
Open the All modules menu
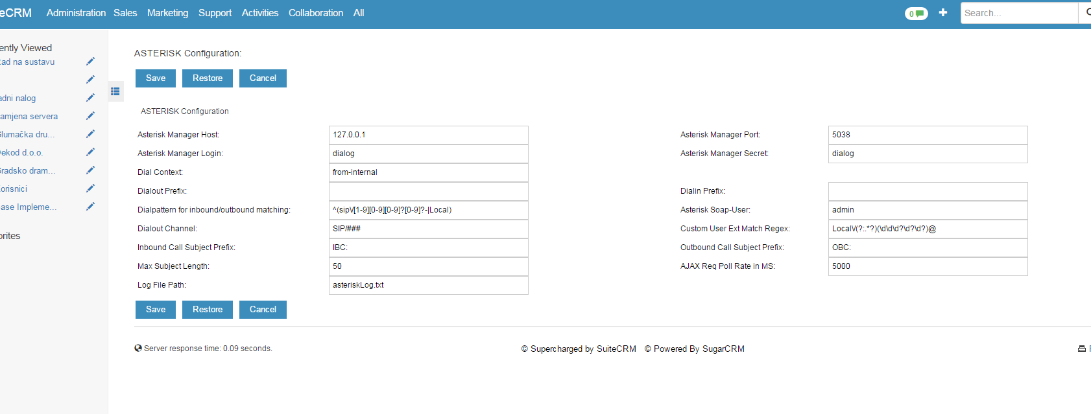tap(359, 13)
